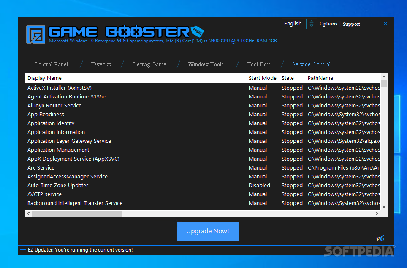This screenshot has height=268, width=407.
Task: Select Agent Activation Runtime_3136e service
Action: coord(203,97)
